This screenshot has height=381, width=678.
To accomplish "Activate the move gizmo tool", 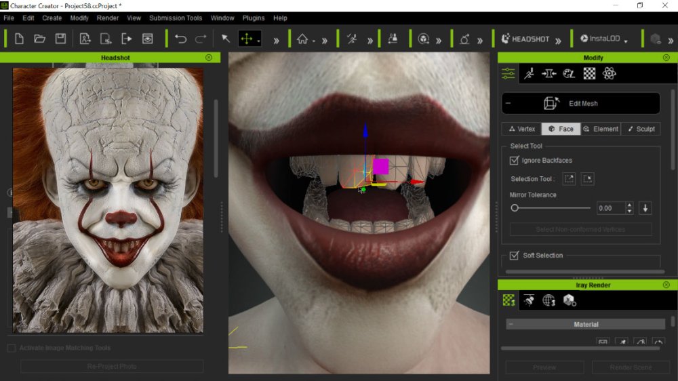I will [247, 39].
